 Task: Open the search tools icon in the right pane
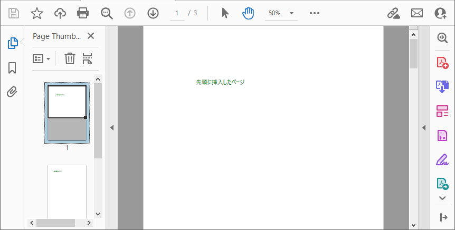pyautogui.click(x=442, y=38)
